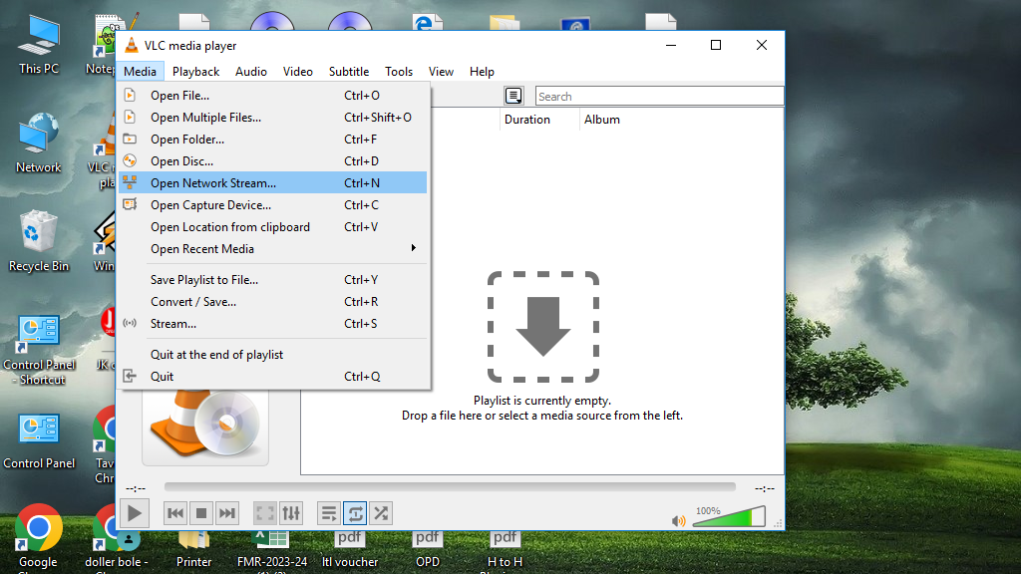
Task: Select Stream... menu entry
Action: [x=273, y=324]
